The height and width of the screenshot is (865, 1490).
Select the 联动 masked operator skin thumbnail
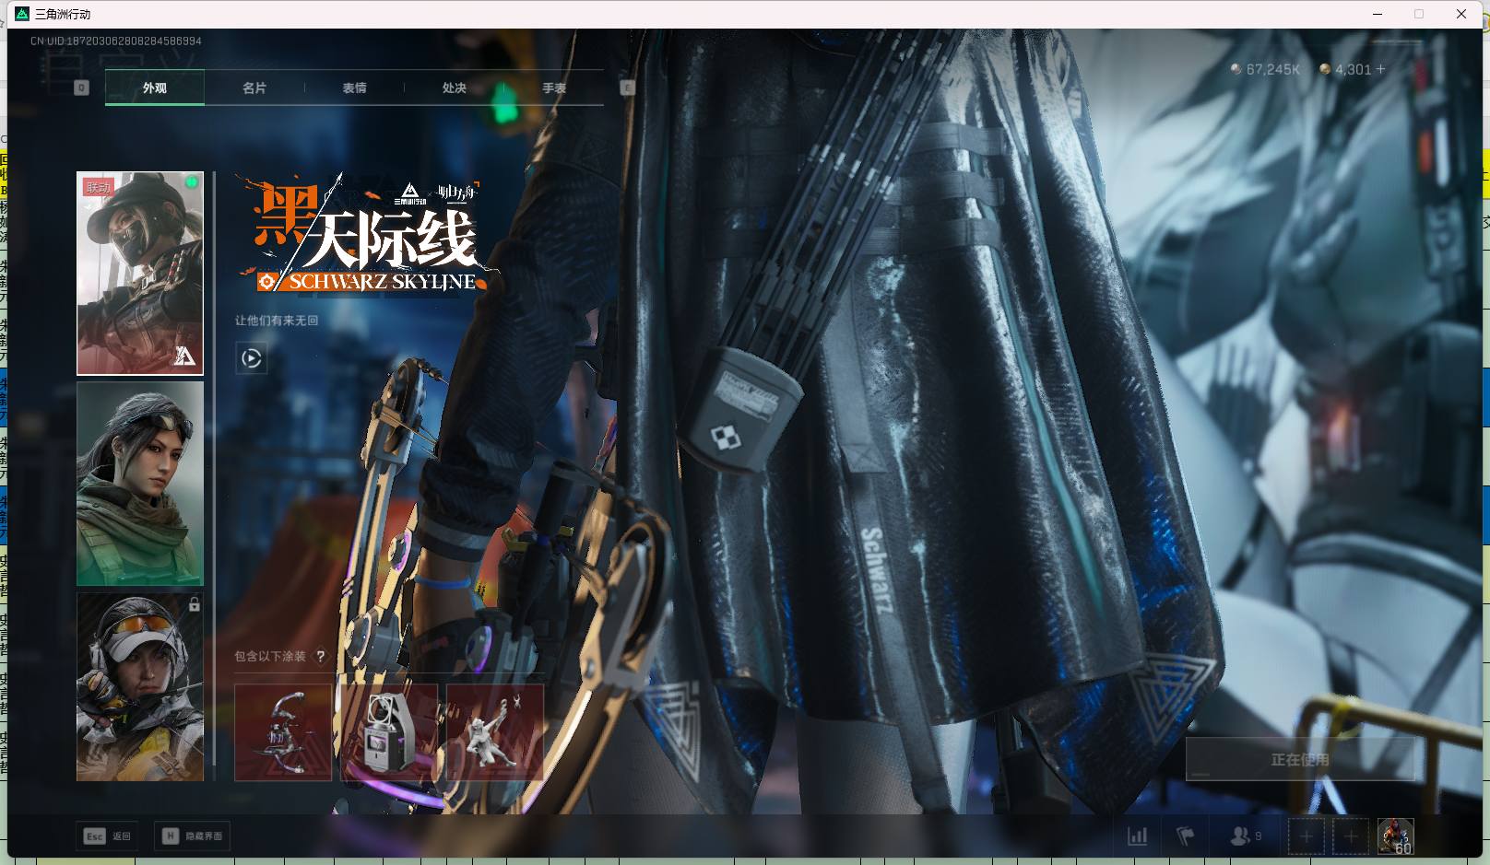pyautogui.click(x=140, y=274)
